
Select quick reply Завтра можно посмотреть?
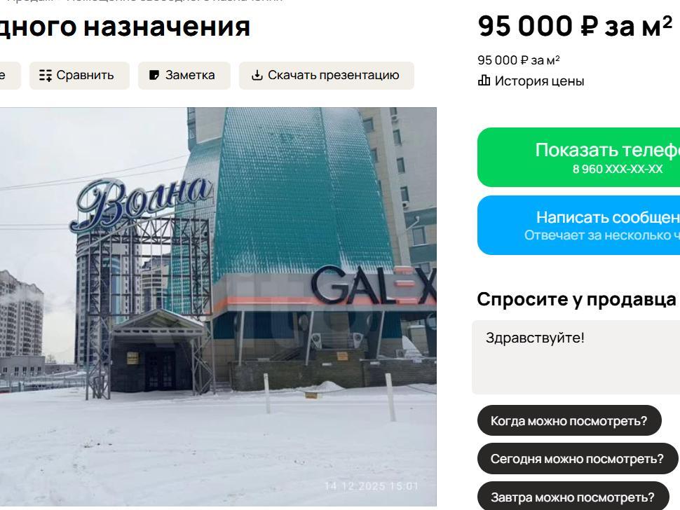(x=573, y=497)
